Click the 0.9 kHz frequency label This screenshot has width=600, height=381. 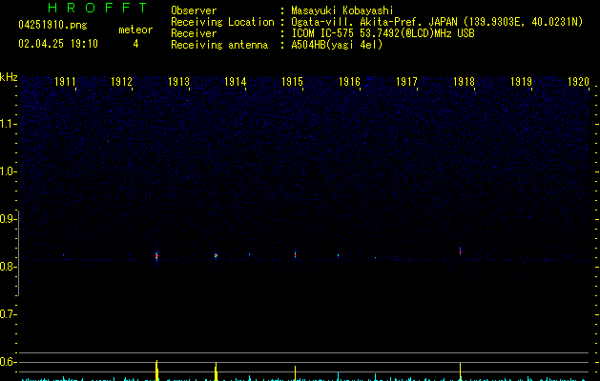point(8,219)
